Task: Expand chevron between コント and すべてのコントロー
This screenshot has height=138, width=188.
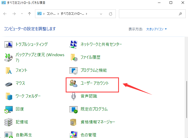Action: point(58,14)
